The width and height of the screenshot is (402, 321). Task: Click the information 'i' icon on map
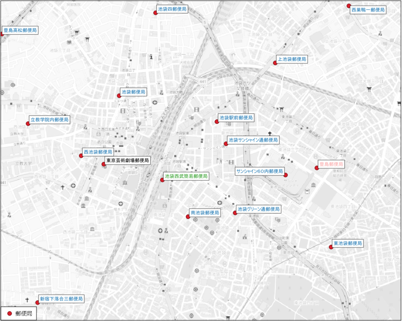coord(151,57)
